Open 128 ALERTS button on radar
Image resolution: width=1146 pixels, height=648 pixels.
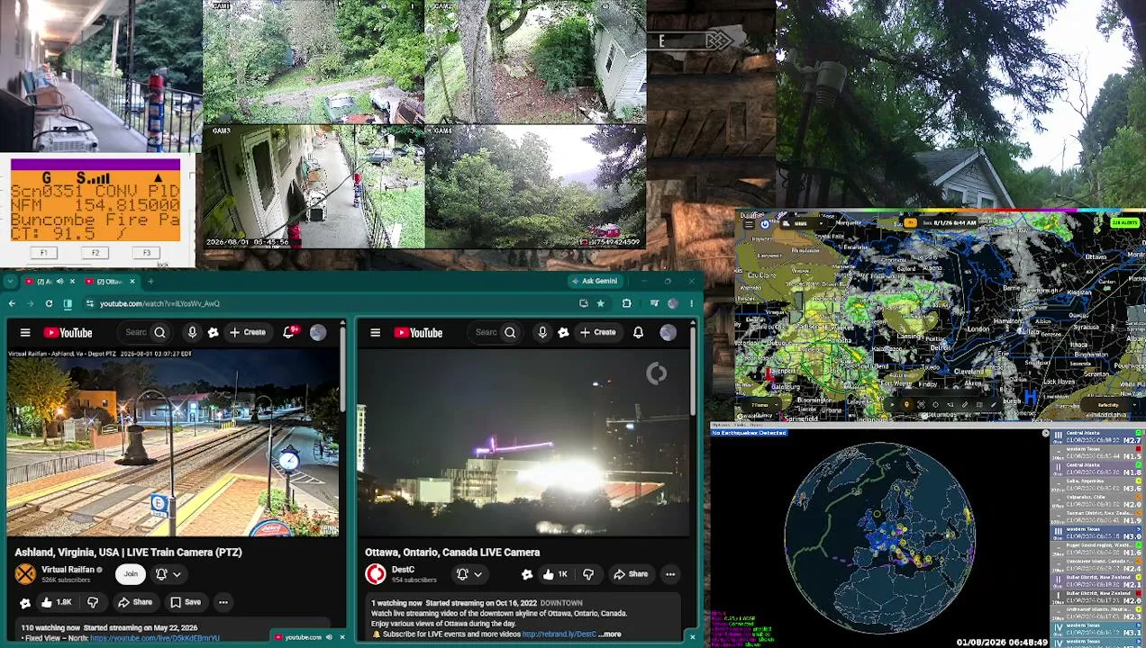(x=1124, y=222)
